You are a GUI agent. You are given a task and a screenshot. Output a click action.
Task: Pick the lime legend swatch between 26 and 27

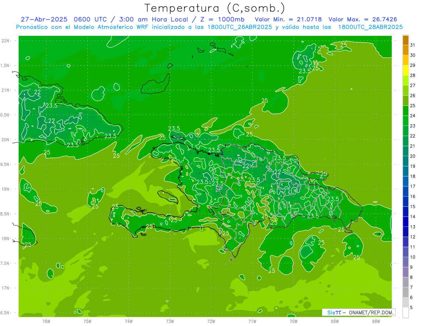(x=405, y=91)
